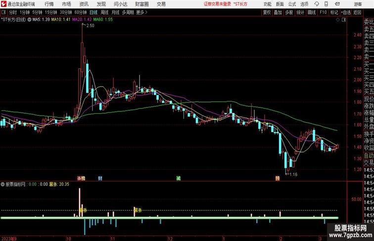Click the 多股 multi-stock button
Viewport: 374px width, 241px height.
(x=289, y=12)
